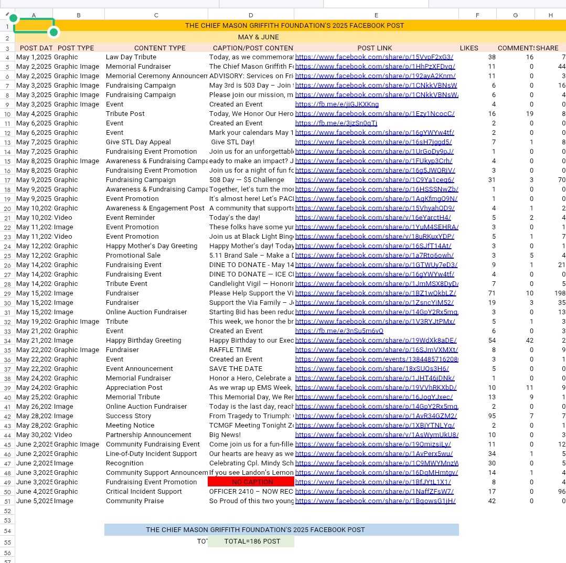Select the CAPTION/POST CONTENT header cell
The width and height of the screenshot is (566, 563).
[x=251, y=48]
